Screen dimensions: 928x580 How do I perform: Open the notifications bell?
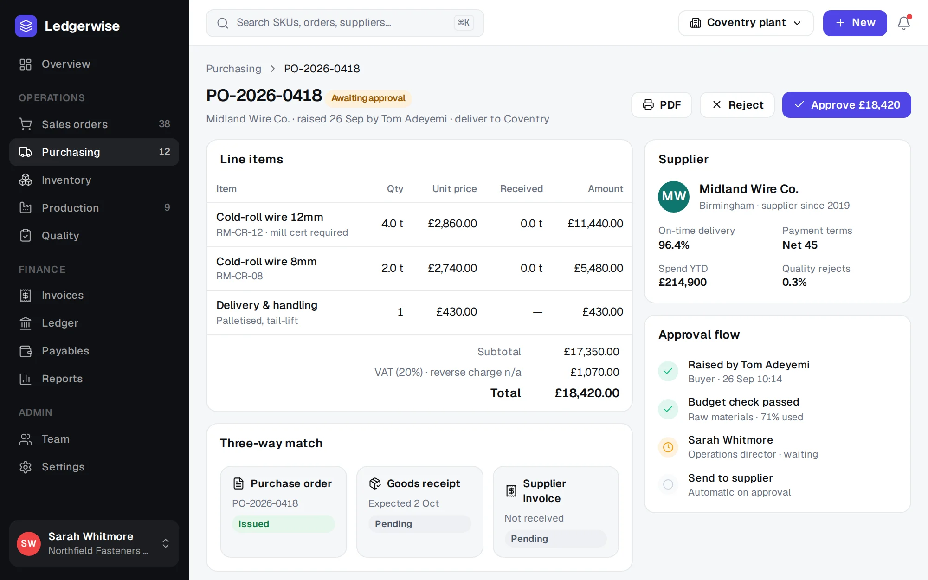(904, 23)
